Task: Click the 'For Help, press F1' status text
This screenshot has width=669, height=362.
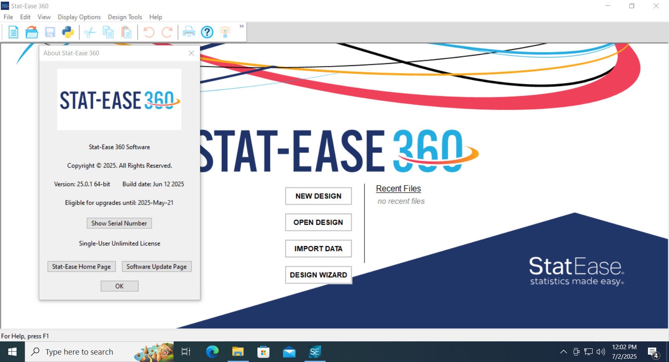Action: [25, 336]
